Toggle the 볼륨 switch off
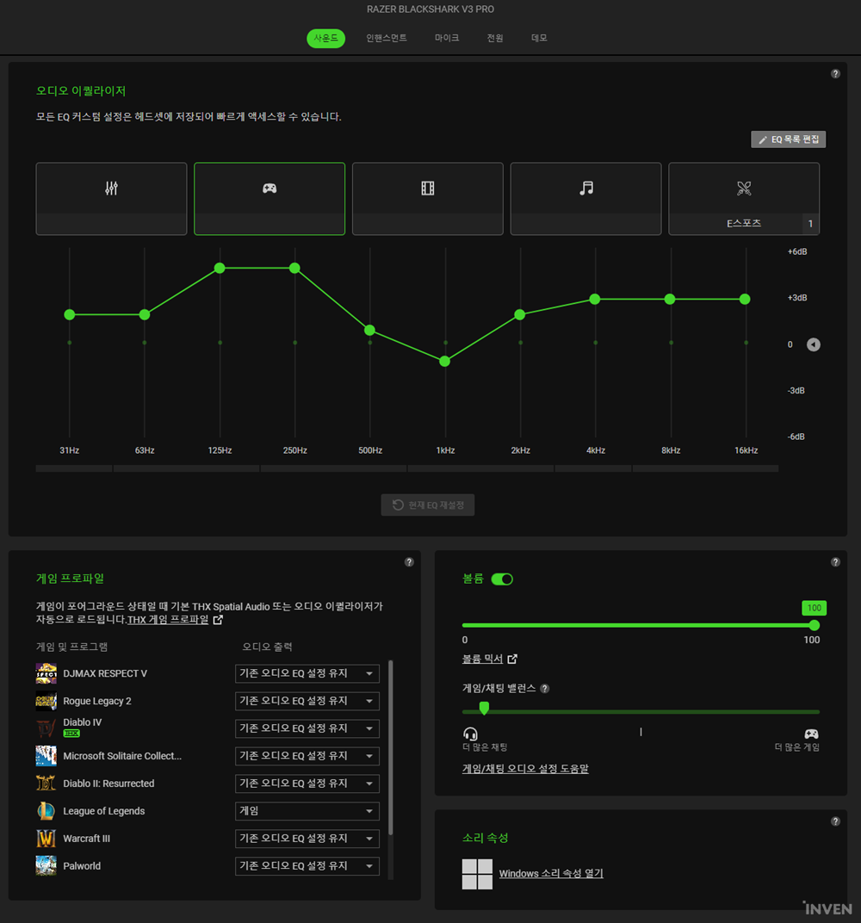Image resolution: width=861 pixels, height=923 pixels. (x=502, y=579)
